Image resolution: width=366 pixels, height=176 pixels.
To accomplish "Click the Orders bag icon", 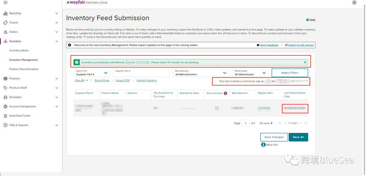I will 5,32.
